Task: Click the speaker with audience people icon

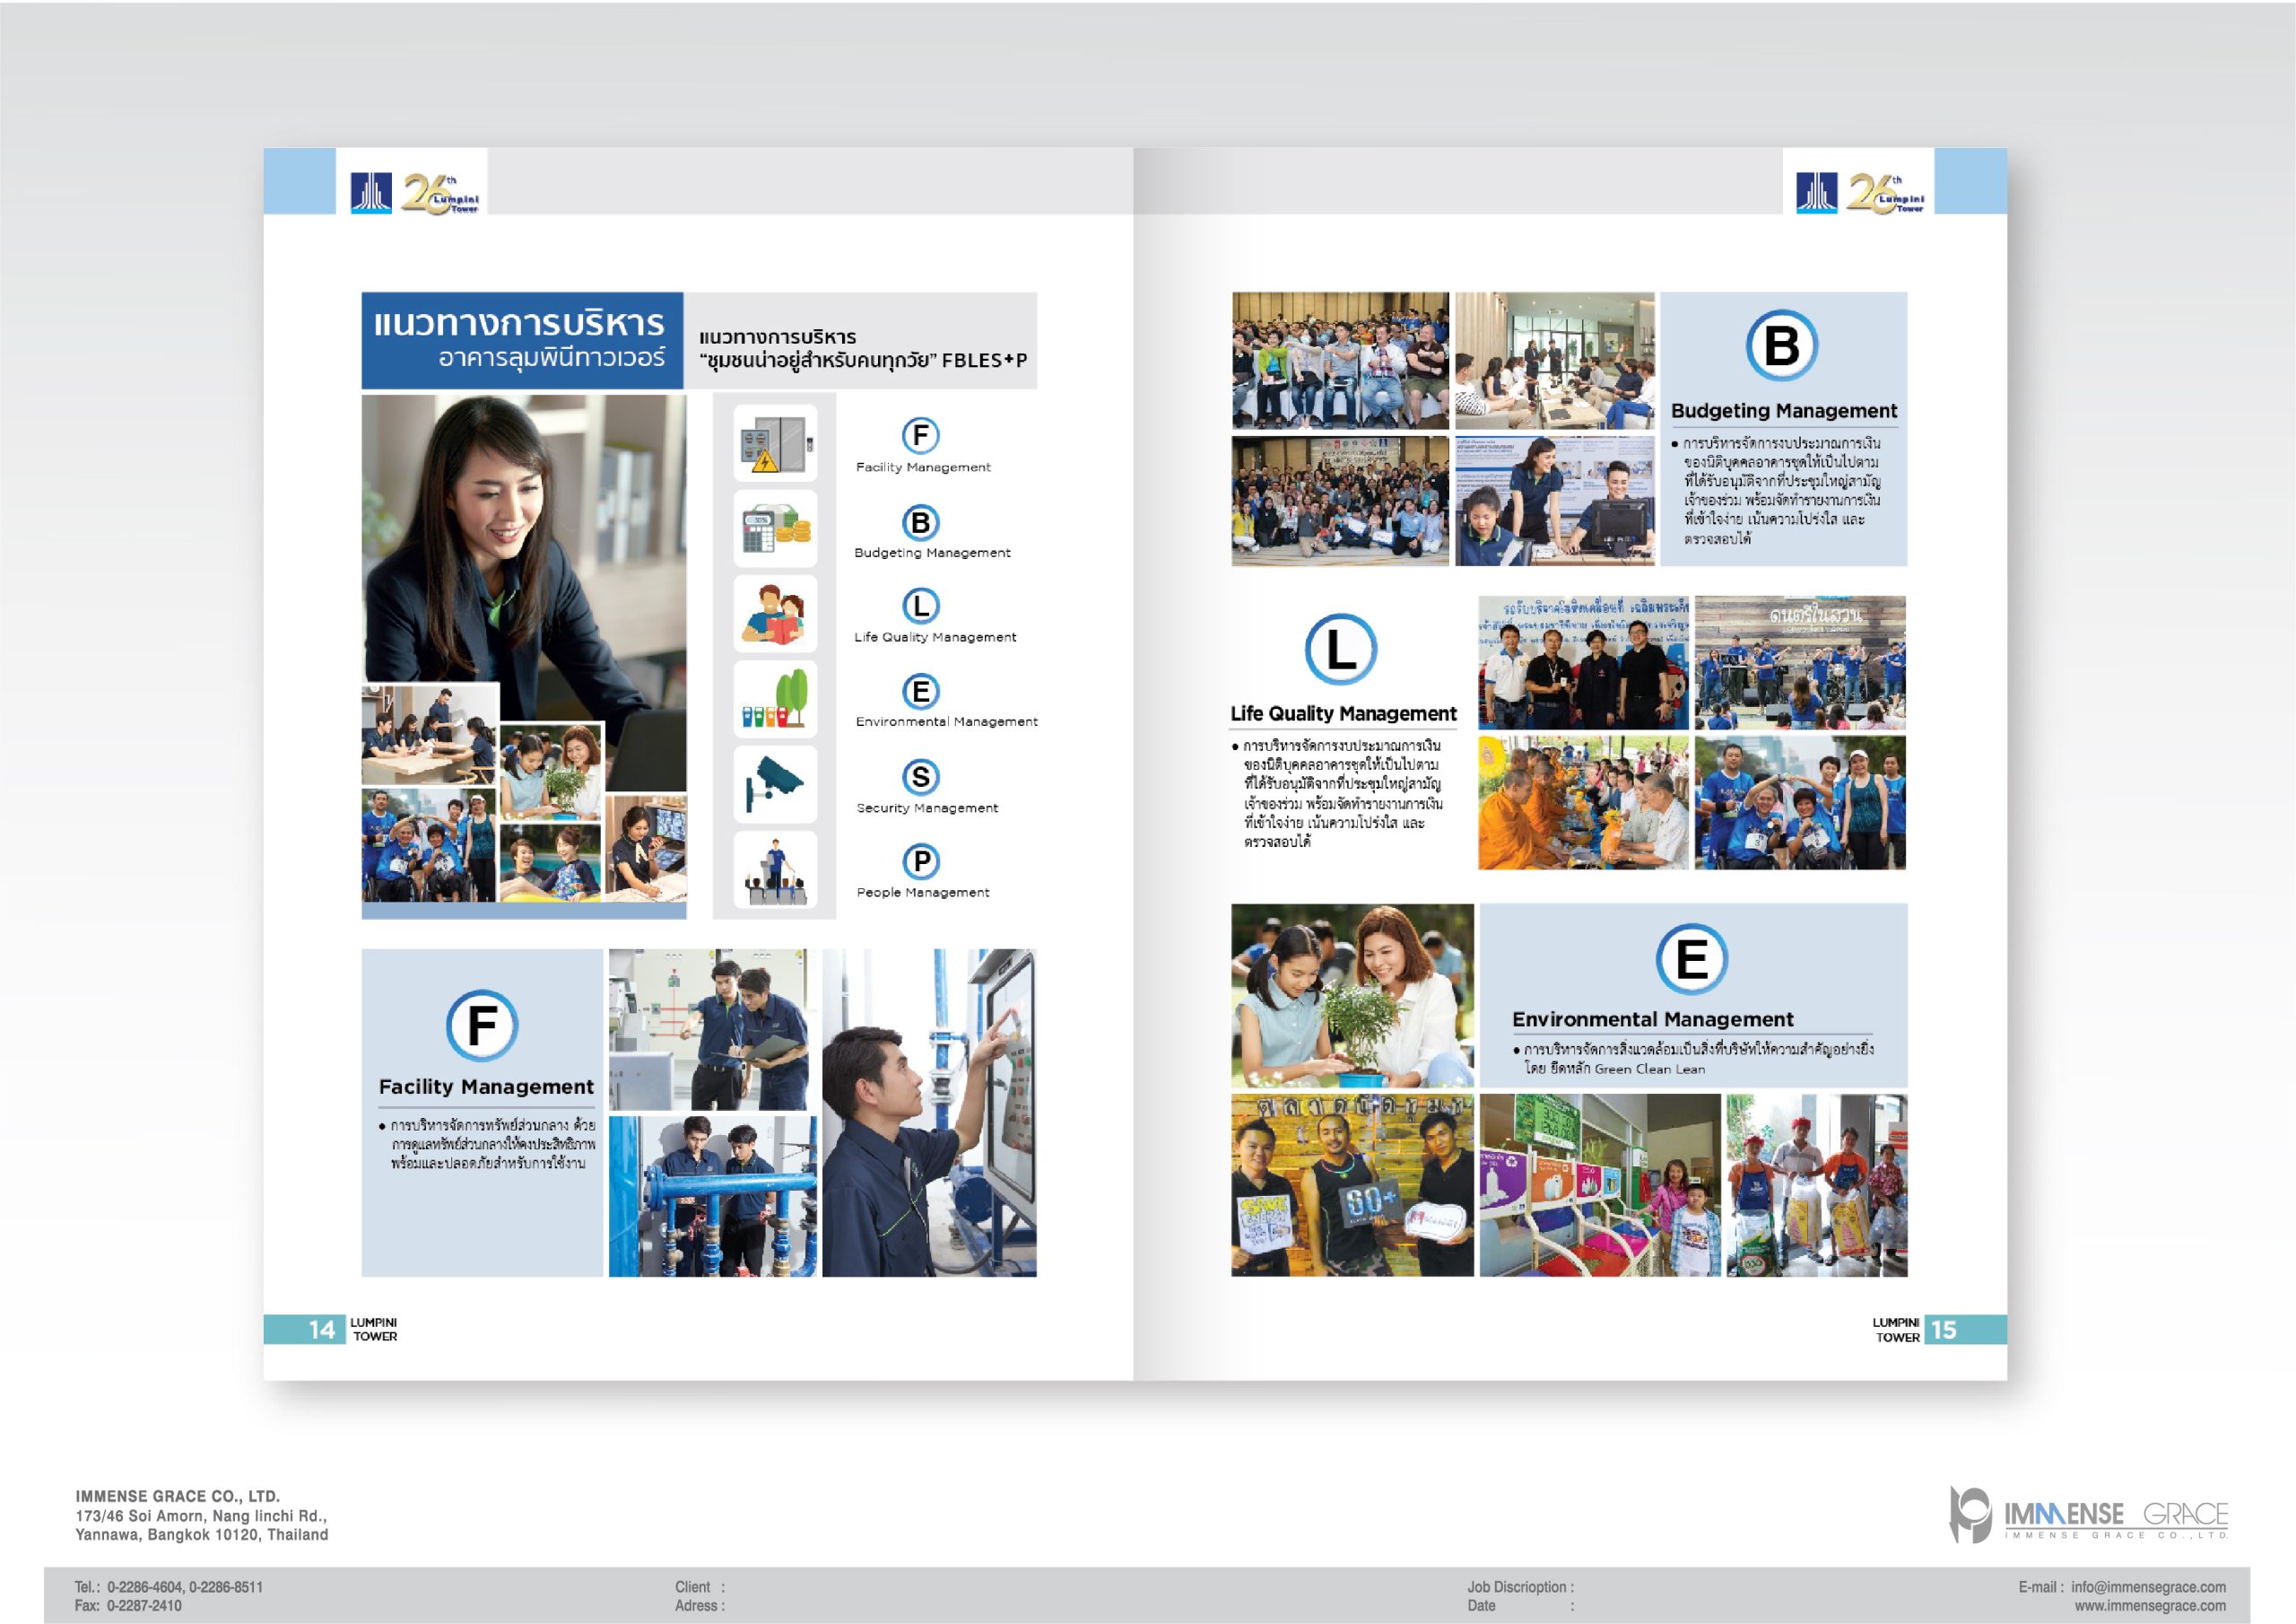Action: (x=775, y=870)
